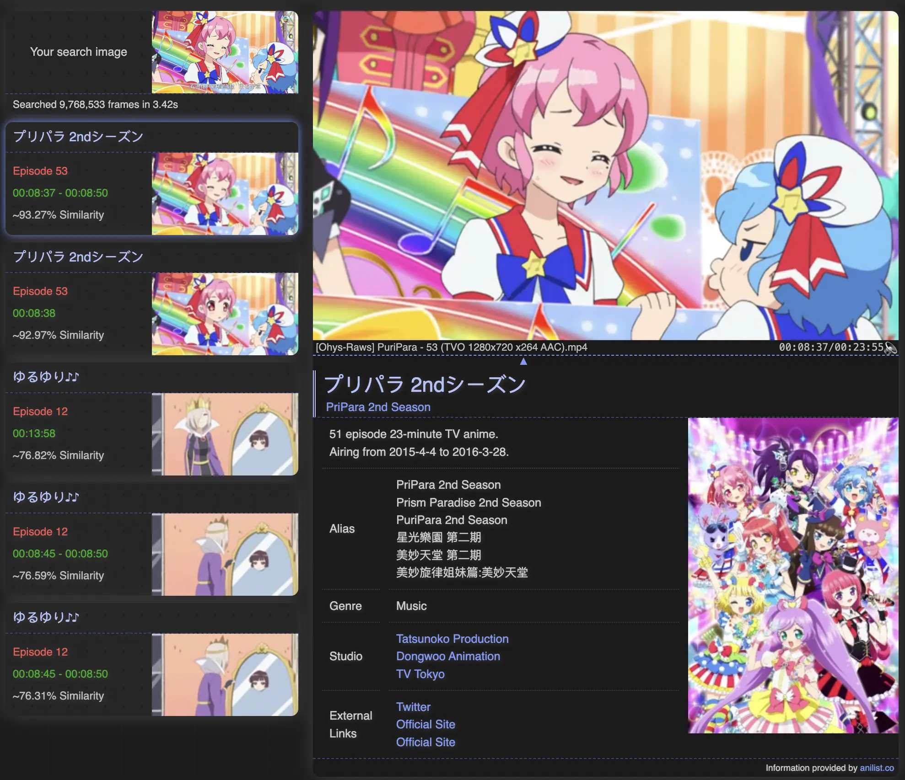Screen dimensions: 905x780
Task: Click the 'Genre' row label
Action: (x=345, y=606)
